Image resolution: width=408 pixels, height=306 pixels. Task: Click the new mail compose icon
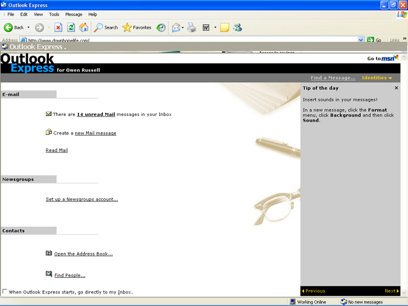click(48, 132)
